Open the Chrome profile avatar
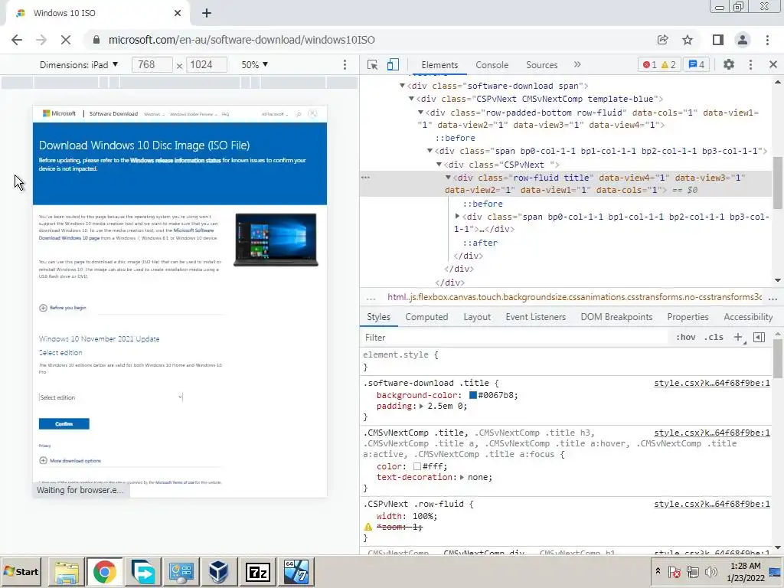The width and height of the screenshot is (784, 588). click(x=743, y=40)
